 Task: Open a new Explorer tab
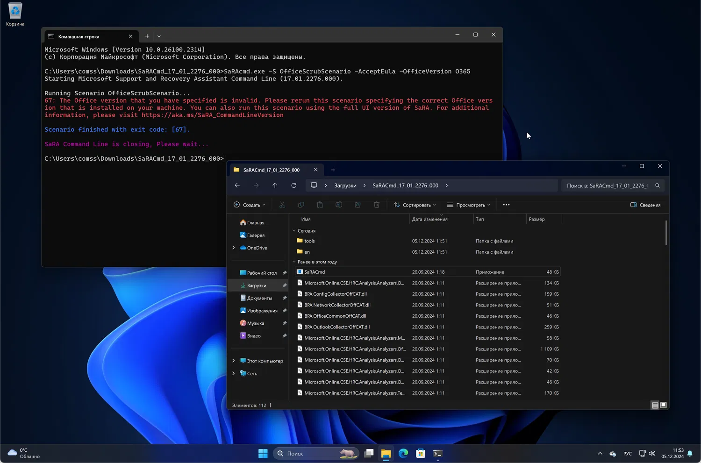tap(333, 170)
